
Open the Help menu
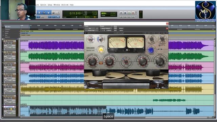click(72, 5)
